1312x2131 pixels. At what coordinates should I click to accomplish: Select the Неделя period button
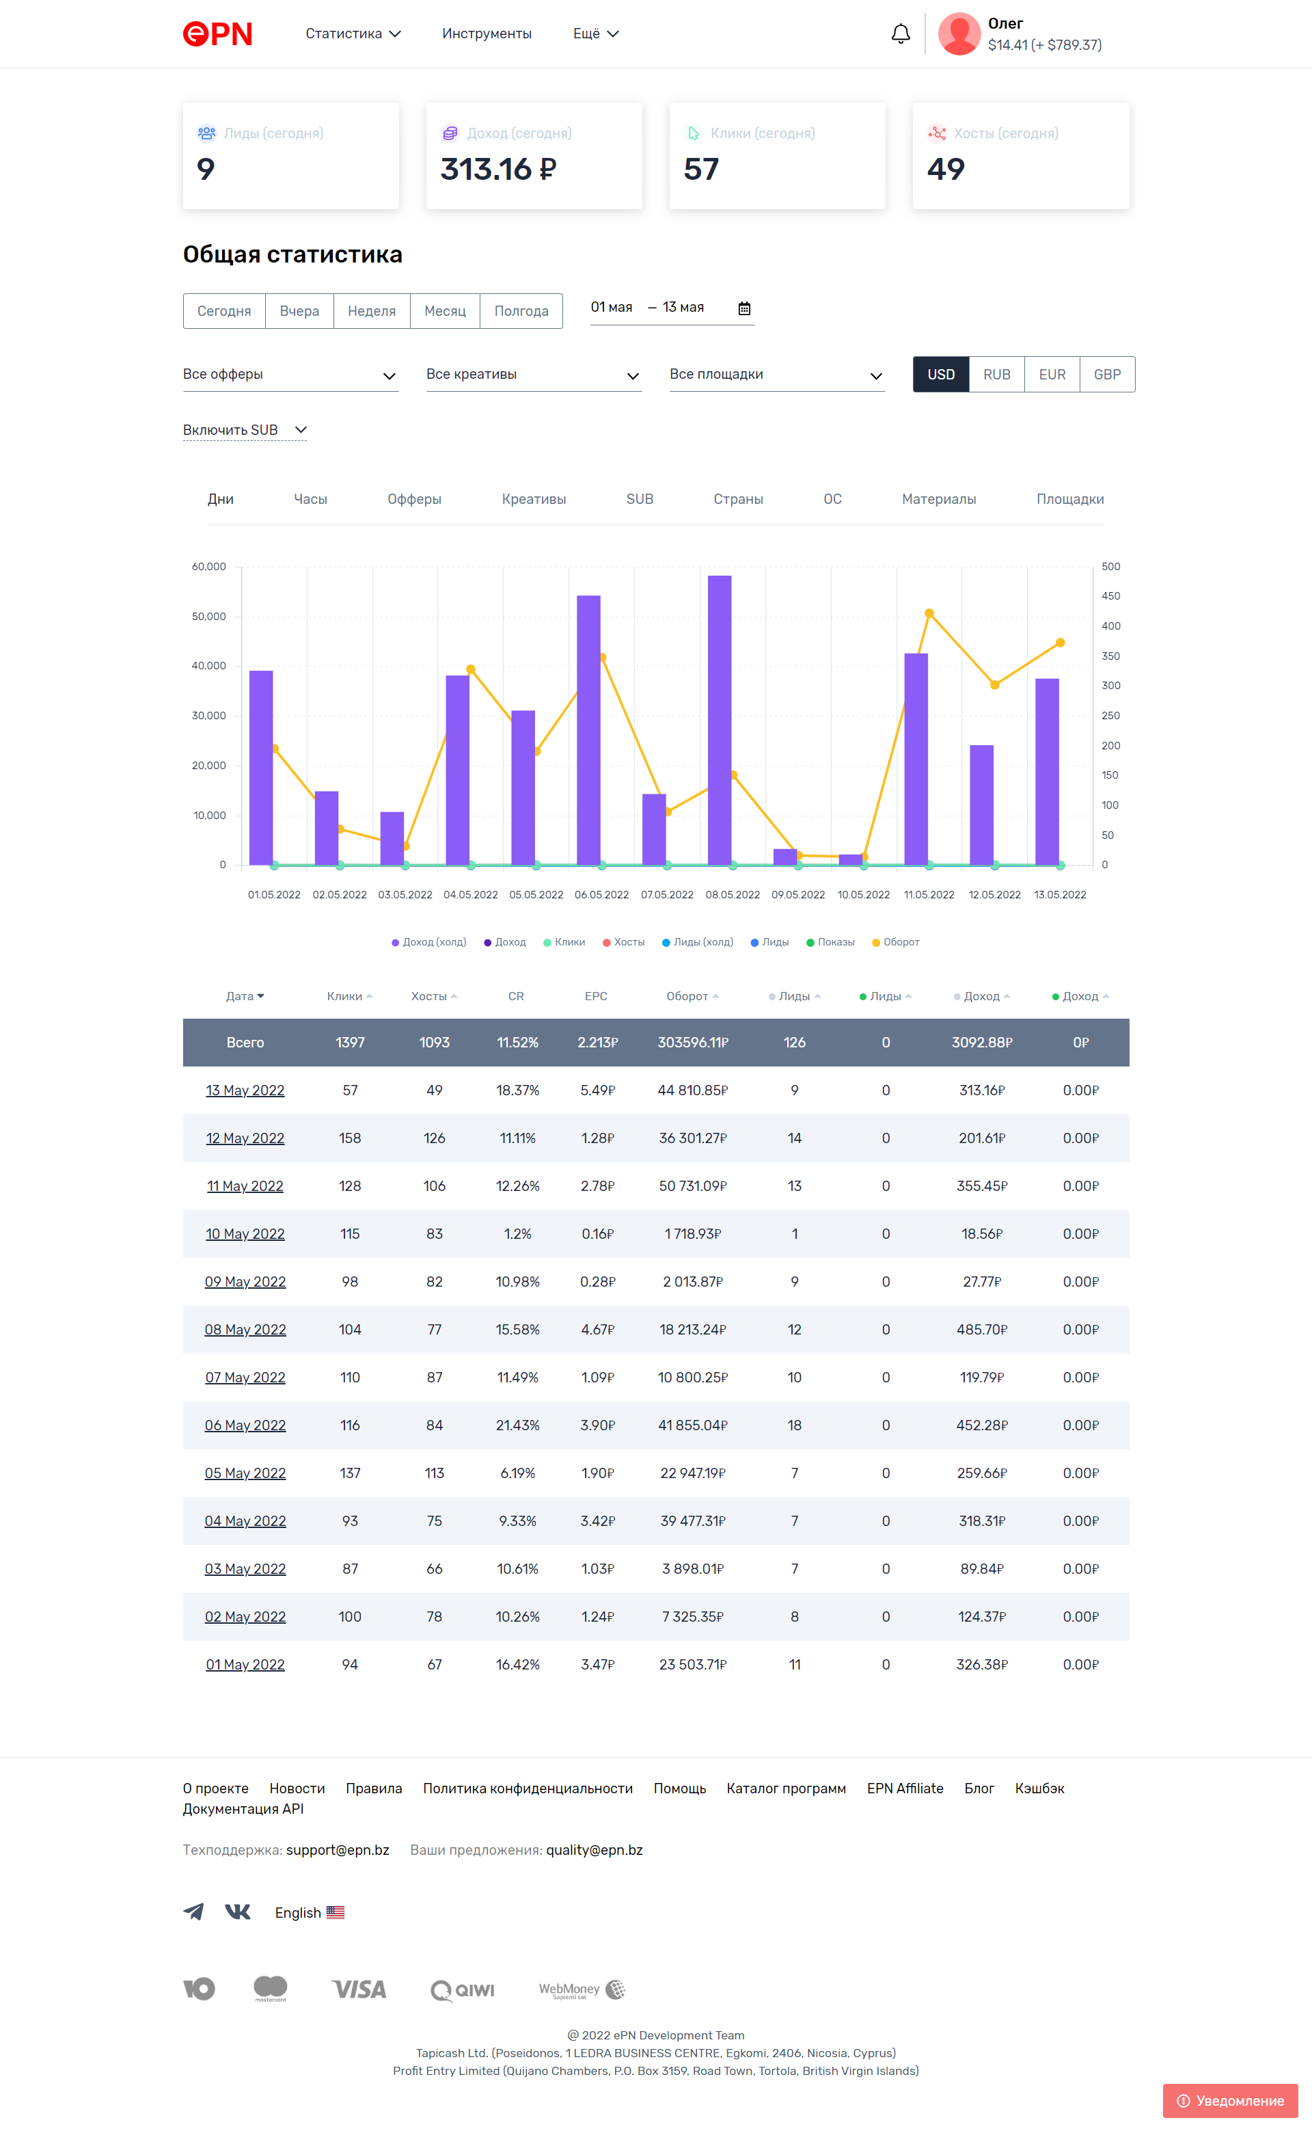click(x=371, y=311)
